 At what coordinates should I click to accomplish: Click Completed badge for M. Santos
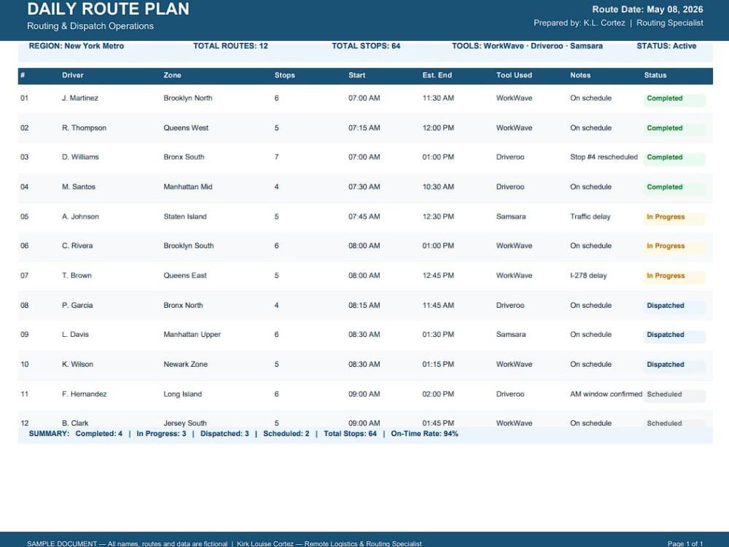pyautogui.click(x=674, y=188)
